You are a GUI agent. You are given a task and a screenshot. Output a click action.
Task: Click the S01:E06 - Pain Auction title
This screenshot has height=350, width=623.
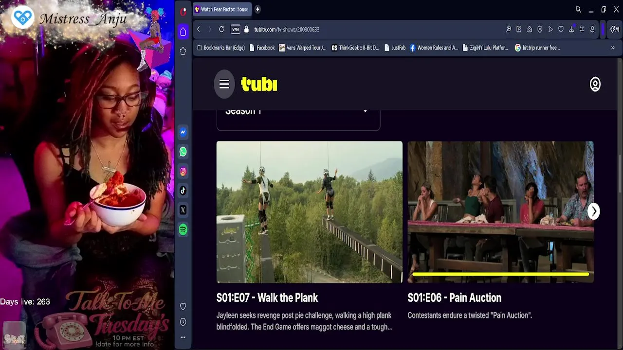pyautogui.click(x=455, y=298)
